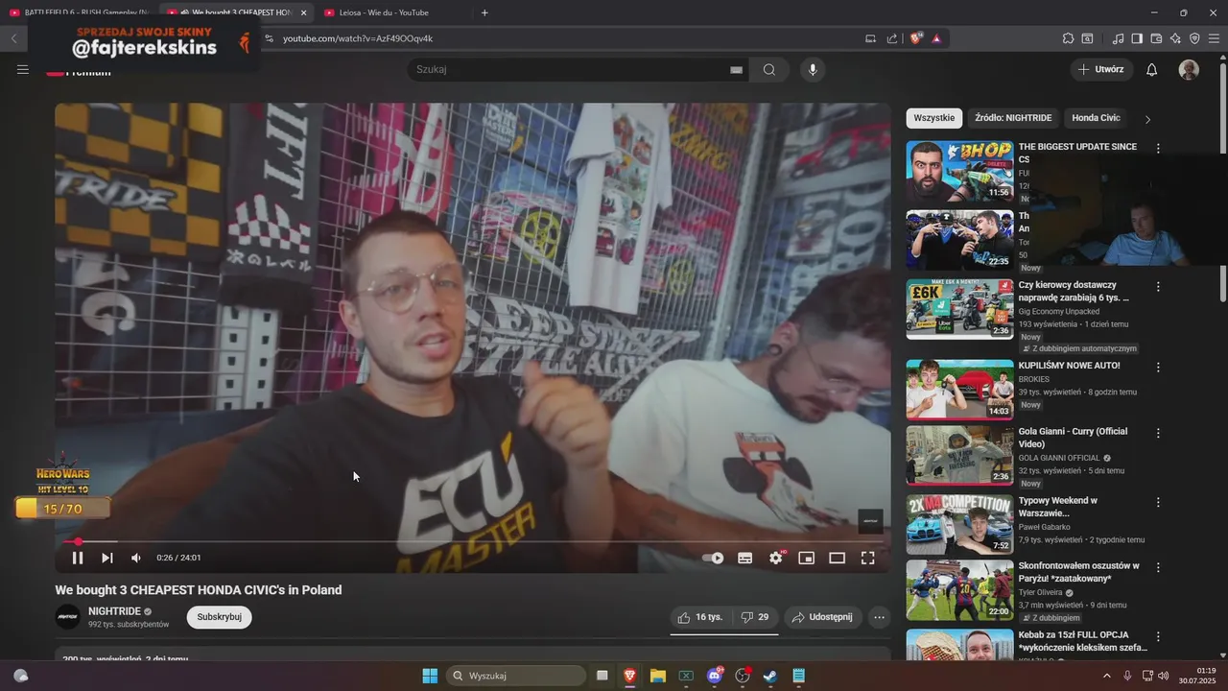Toggle the browser sidebar panel

1137,38
